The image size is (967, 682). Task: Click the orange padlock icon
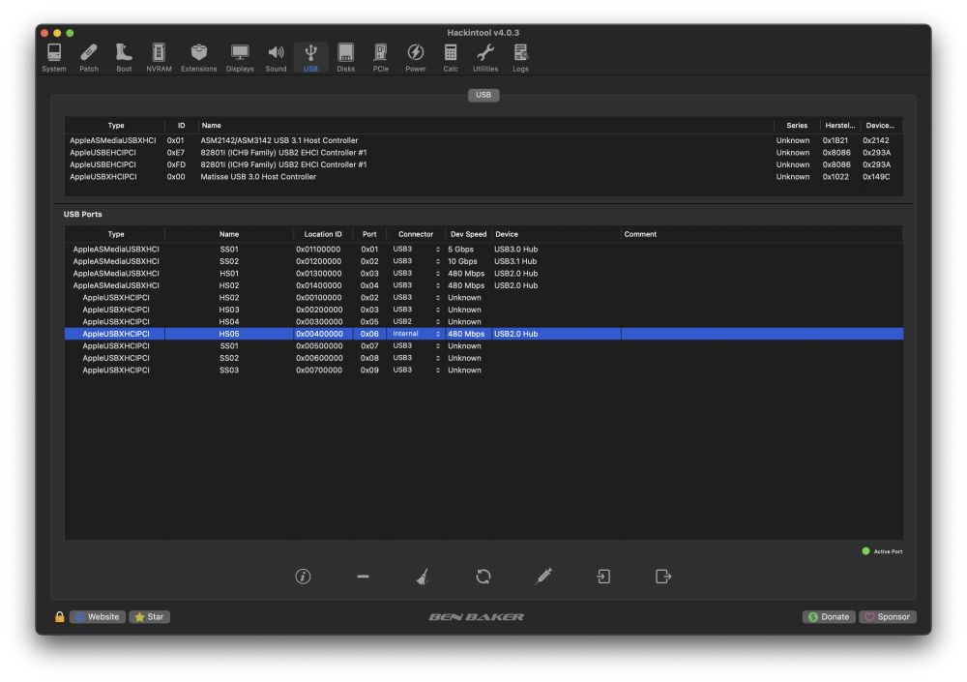pyautogui.click(x=59, y=616)
